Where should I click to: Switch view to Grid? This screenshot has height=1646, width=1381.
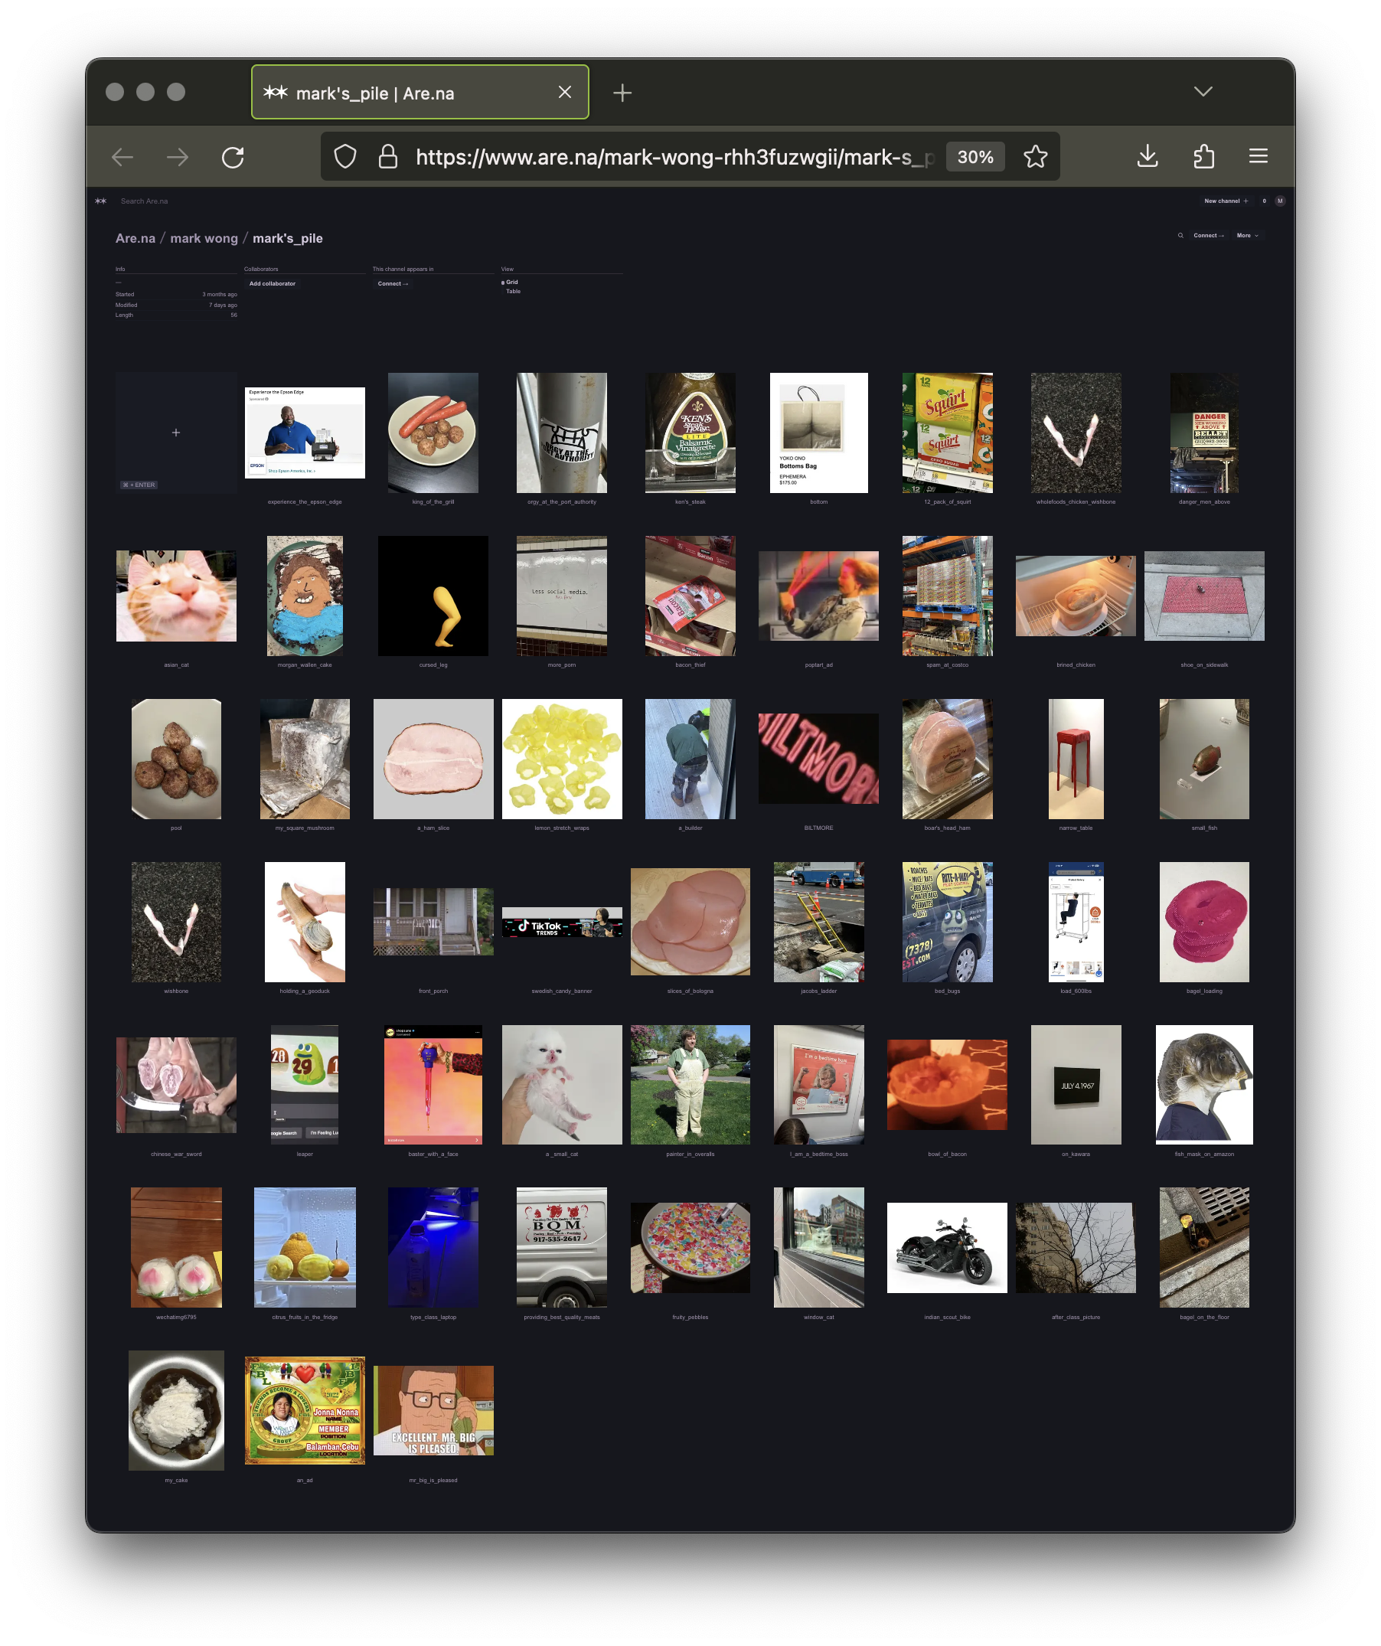click(511, 282)
